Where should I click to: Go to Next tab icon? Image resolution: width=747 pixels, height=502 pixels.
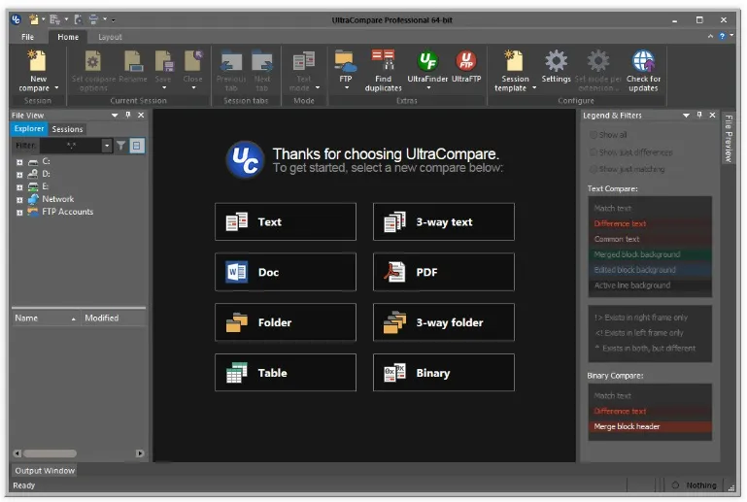[262, 61]
